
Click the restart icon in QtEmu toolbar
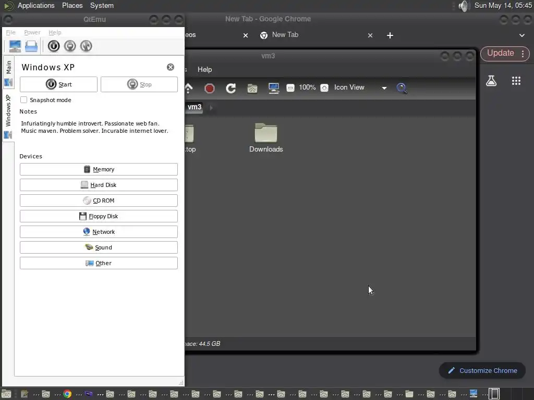pyautogui.click(x=86, y=46)
